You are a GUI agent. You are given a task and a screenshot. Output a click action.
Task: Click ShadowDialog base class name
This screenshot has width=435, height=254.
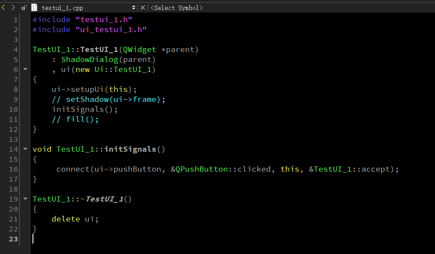click(90, 59)
